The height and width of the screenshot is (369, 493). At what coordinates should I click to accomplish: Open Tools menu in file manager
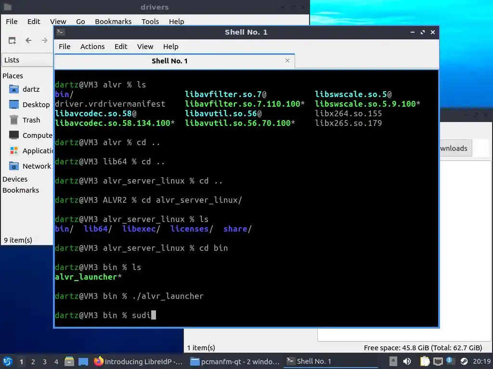coord(150,21)
